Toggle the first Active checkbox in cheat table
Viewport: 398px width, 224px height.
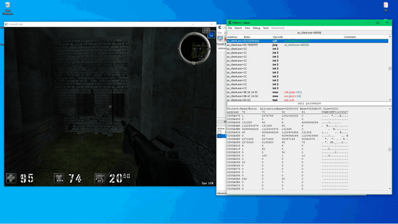point(220,133)
